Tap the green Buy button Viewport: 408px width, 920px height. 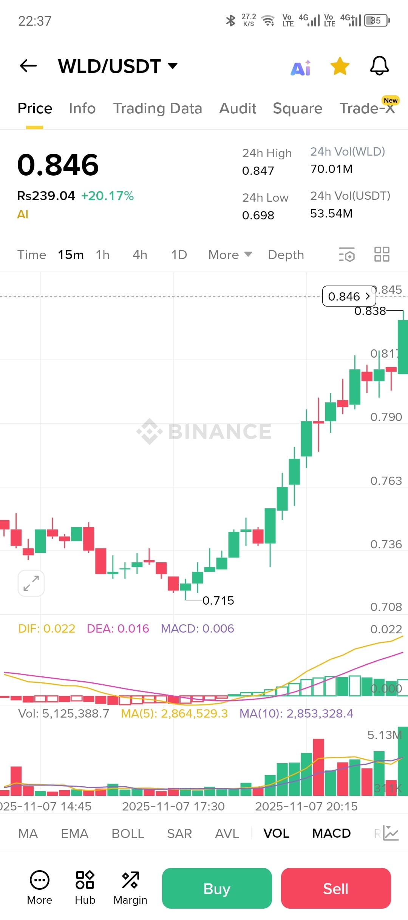pyautogui.click(x=217, y=888)
